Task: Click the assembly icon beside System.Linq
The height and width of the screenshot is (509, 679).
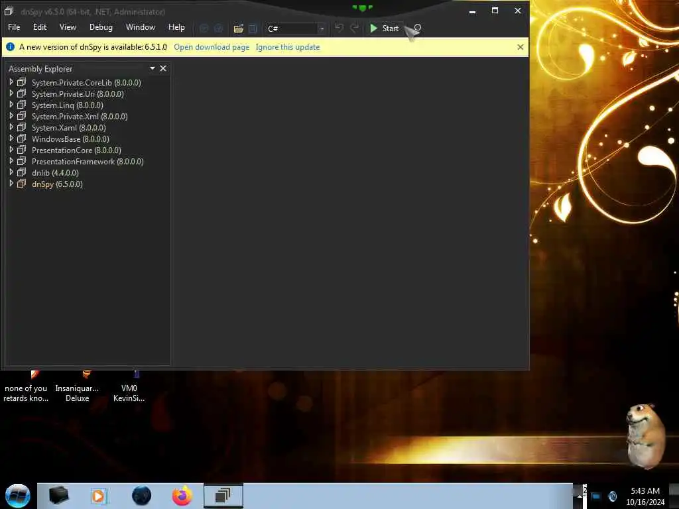Action: click(x=21, y=105)
